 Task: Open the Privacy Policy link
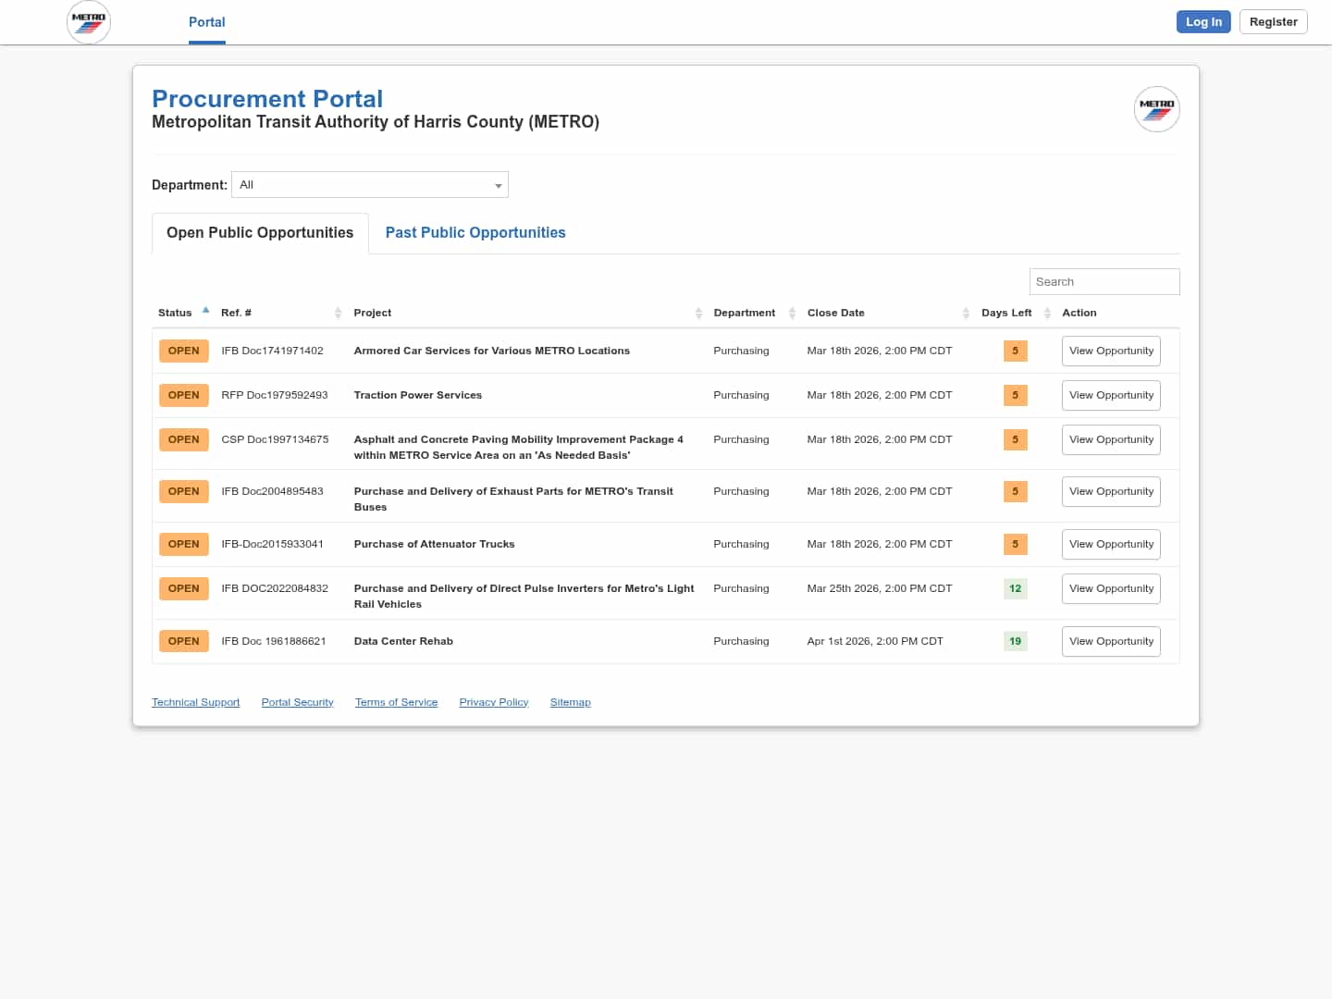[x=493, y=703]
